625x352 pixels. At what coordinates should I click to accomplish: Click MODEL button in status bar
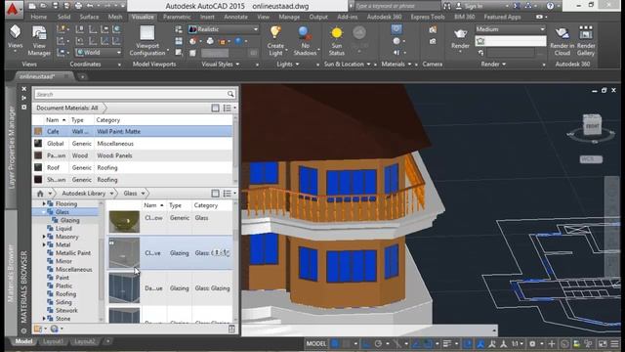pyautogui.click(x=316, y=343)
